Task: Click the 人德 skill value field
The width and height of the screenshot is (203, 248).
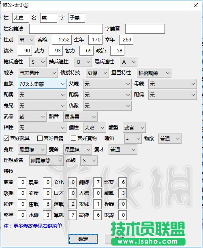Action: [97, 193]
